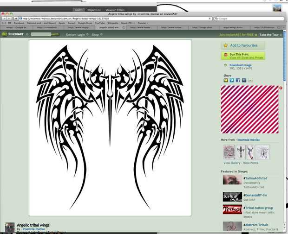Go forward with browser forward arrow
The image size is (288, 234).
(x=9, y=19)
